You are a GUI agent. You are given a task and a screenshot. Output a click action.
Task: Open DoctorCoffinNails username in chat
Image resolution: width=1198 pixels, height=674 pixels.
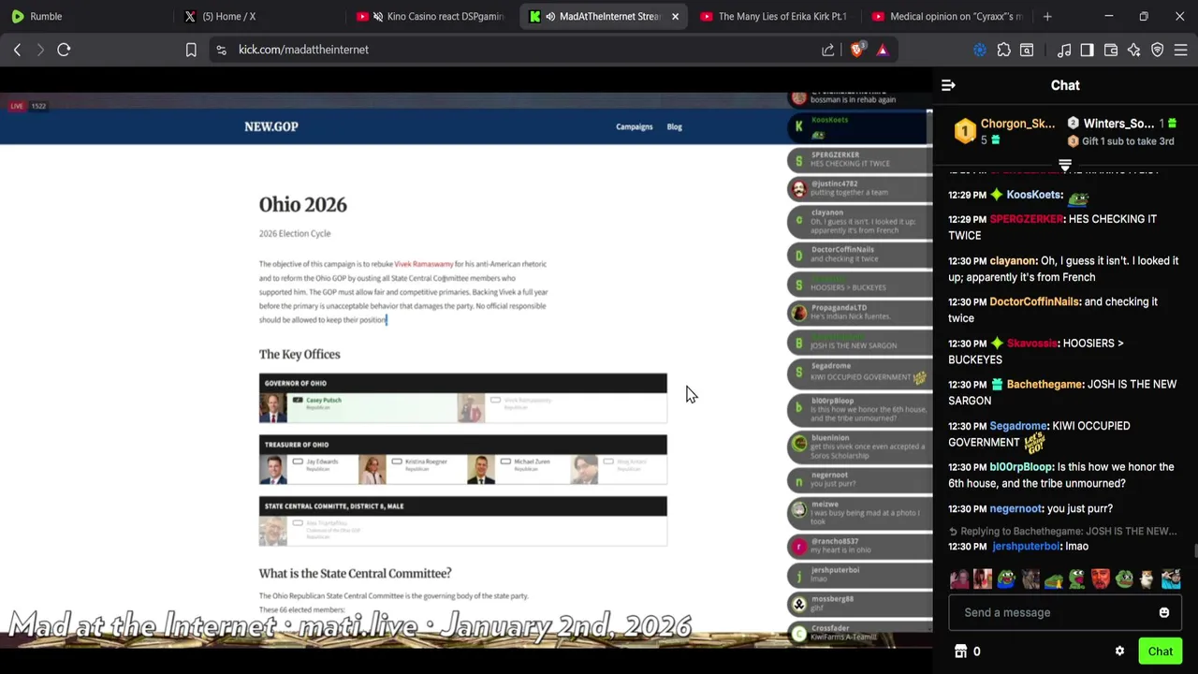1034,302
